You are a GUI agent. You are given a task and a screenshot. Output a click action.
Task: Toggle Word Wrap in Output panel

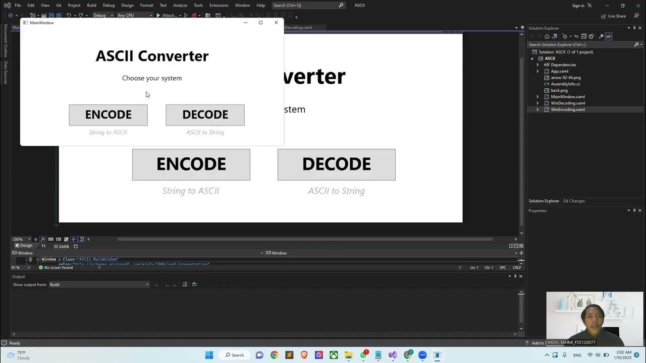coord(195,284)
